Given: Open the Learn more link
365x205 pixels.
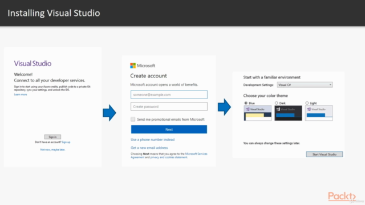Looking at the screenshot, I should coord(21,95).
